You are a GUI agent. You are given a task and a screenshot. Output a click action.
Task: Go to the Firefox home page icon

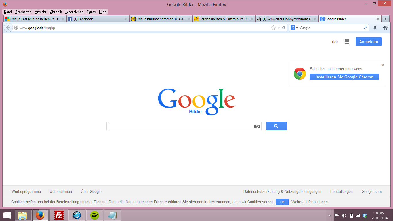[x=385, y=28]
